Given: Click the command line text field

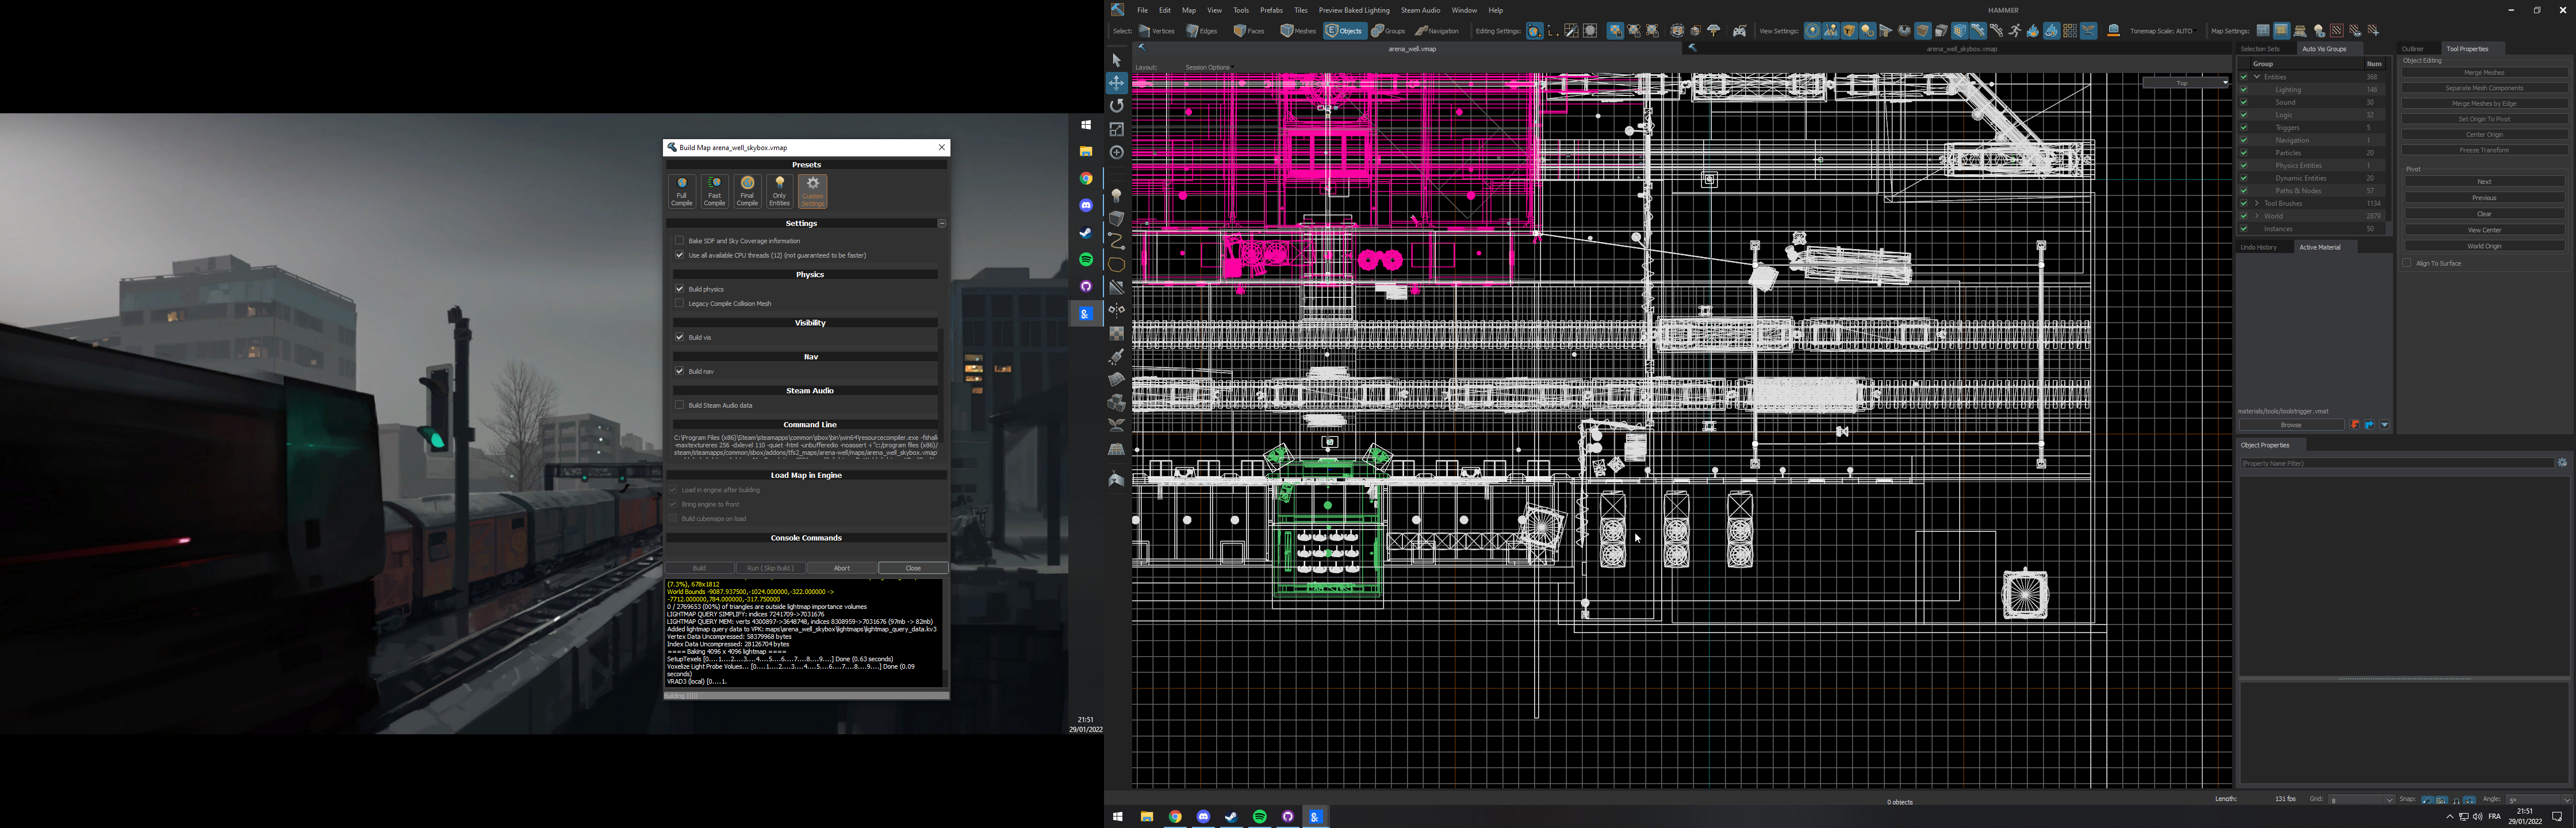Looking at the screenshot, I should tap(806, 447).
